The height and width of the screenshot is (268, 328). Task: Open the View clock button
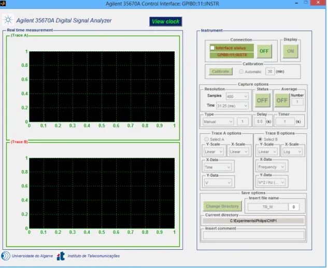(x=166, y=21)
